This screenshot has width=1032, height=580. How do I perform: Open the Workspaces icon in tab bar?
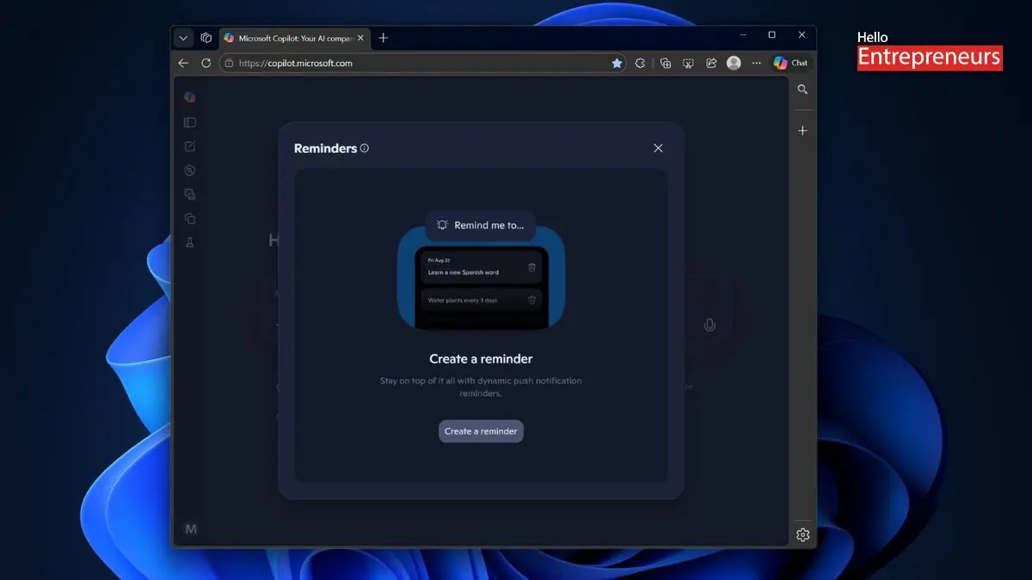[x=206, y=38]
